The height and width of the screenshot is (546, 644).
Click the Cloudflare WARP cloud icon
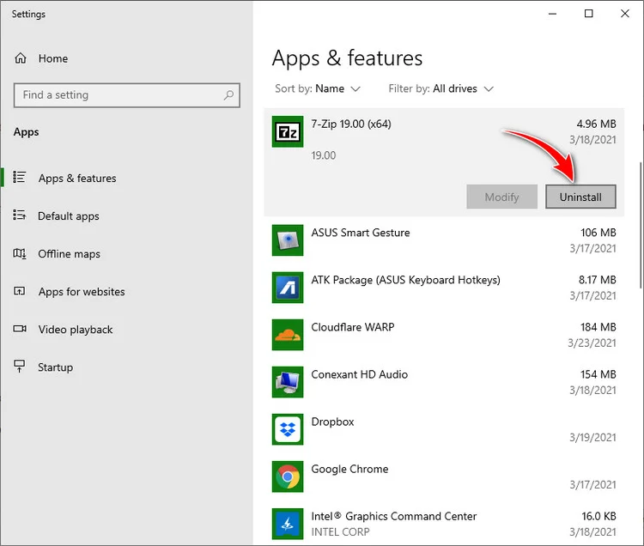coord(288,335)
